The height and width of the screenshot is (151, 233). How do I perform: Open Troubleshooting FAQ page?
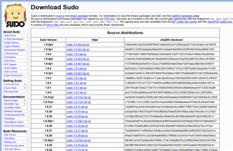pyautogui.click(x=14, y=115)
